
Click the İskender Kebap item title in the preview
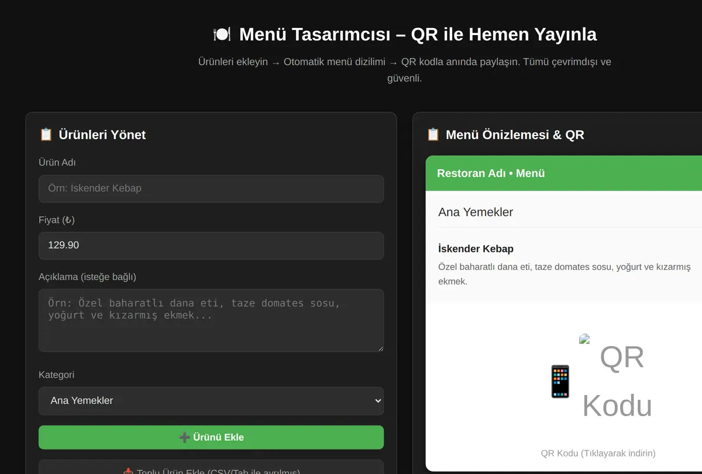click(x=476, y=249)
